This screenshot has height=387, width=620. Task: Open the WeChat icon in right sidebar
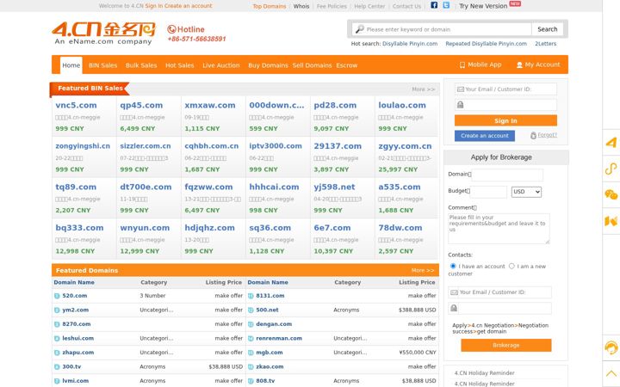[611, 194]
